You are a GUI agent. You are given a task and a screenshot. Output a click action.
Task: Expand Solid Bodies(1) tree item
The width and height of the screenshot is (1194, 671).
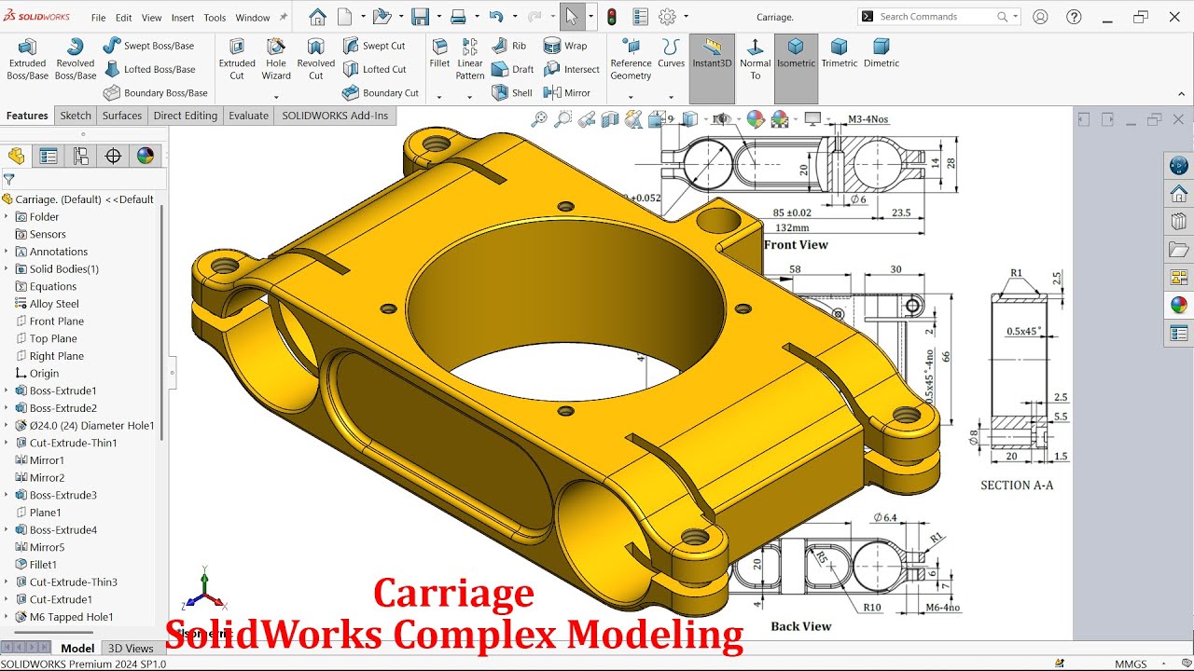(6, 268)
